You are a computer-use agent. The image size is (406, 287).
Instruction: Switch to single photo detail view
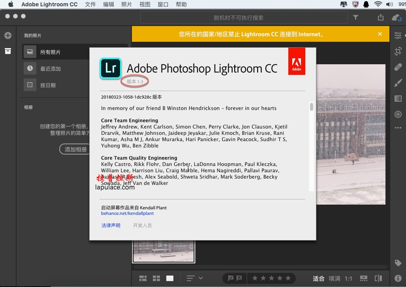pos(170,278)
